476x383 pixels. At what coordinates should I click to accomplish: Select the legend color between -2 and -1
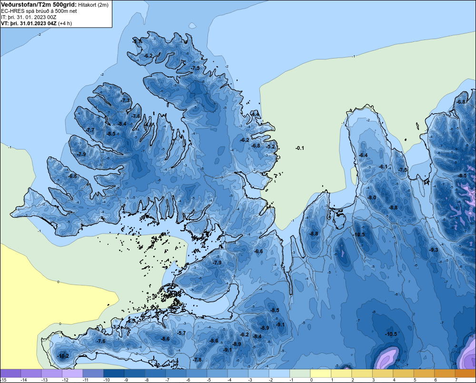[x=279, y=373]
